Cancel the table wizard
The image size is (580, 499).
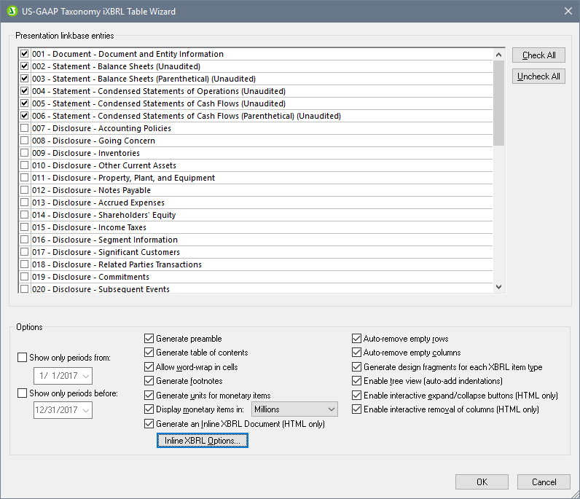[x=544, y=482]
